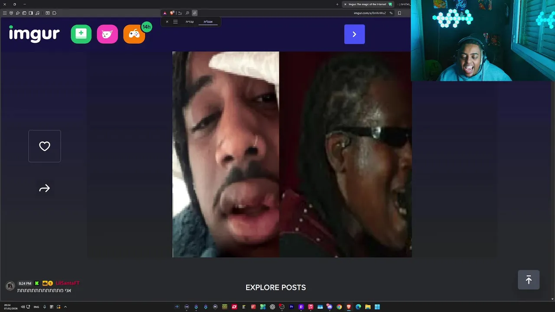This screenshot has height=312, width=555.
Task: Click the scroll-to-top arrow button
Action: (529, 280)
